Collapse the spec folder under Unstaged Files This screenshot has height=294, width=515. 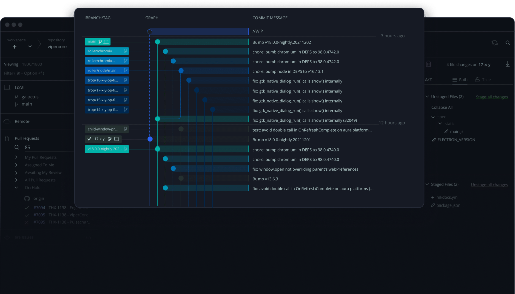pos(433,117)
